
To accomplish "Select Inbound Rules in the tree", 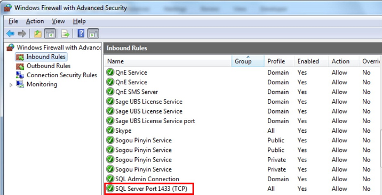I will 46,56.
